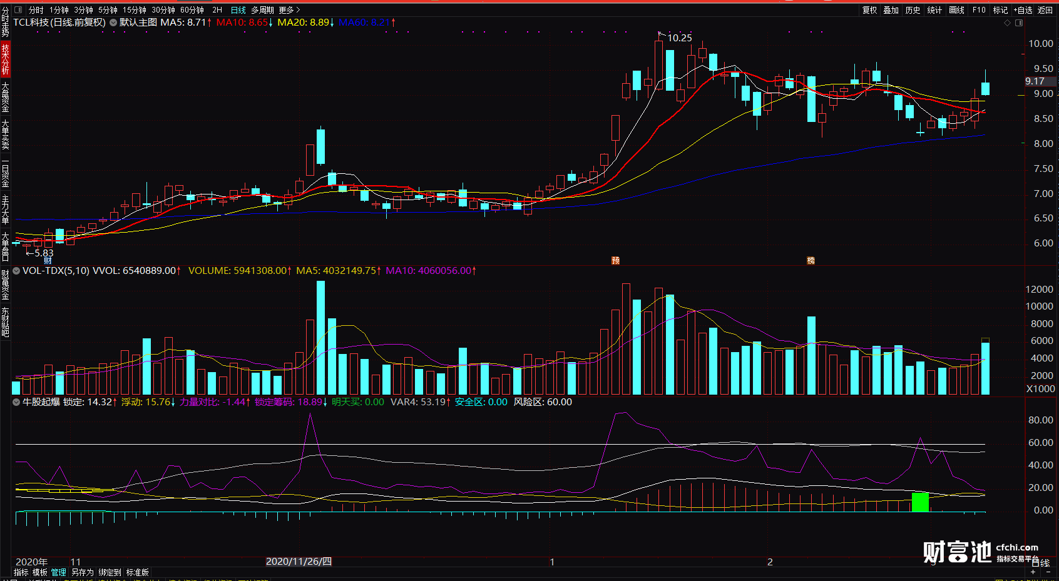Open the 技术分析 sidebar tab
1059x581 pixels.
[5, 59]
